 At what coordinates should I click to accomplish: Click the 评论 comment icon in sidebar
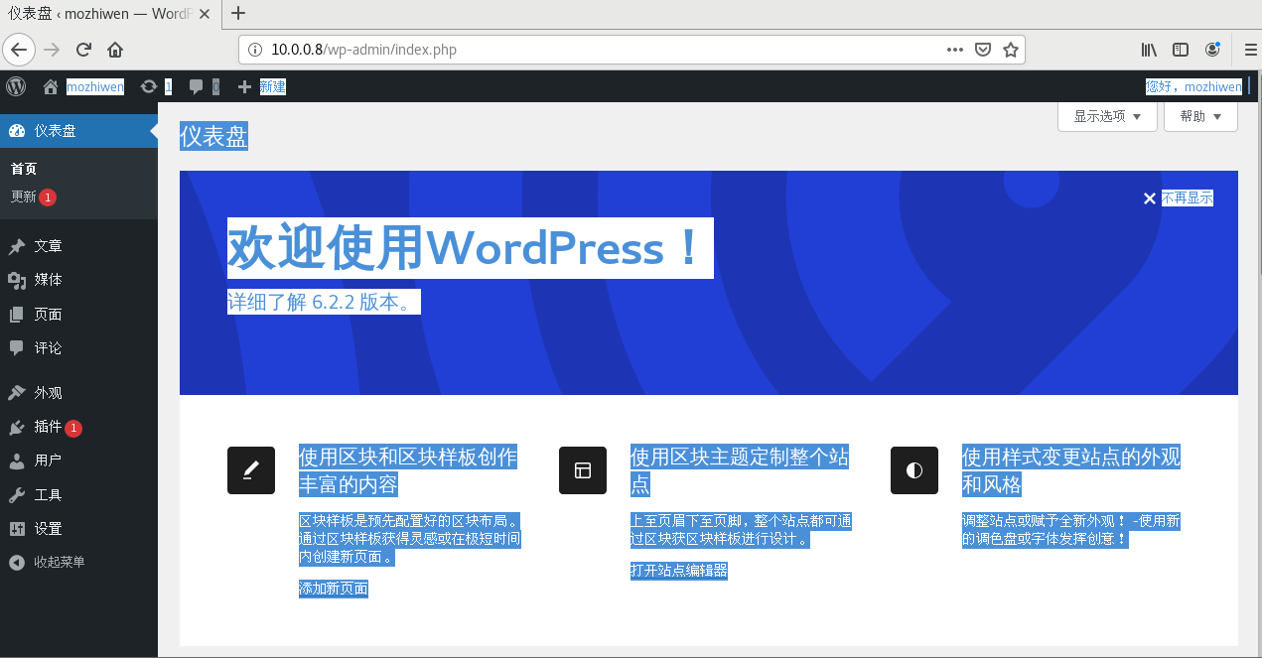click(17, 348)
